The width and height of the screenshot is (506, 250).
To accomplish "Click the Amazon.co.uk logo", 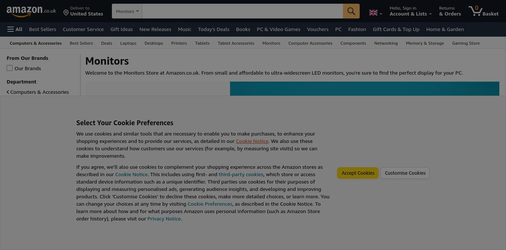I will coord(31,11).
